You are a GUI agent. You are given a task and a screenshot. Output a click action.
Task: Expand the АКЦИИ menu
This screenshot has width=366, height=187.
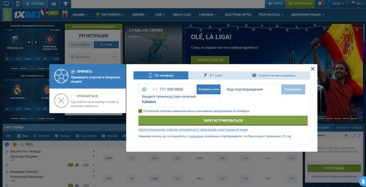coord(80,15)
